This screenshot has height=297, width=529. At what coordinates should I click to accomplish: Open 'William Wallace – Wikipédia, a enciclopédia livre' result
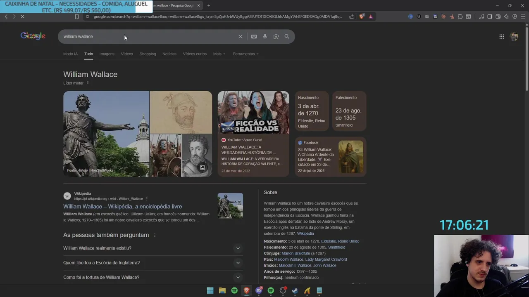122,207
